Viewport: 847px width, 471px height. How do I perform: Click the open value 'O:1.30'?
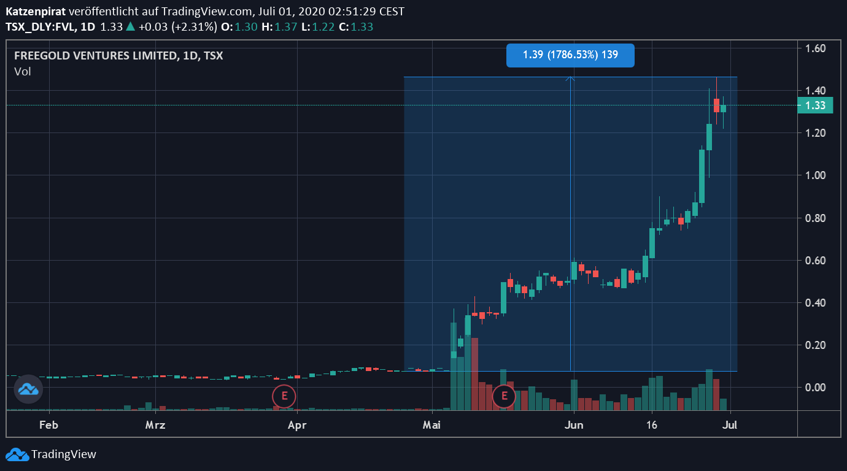point(239,26)
